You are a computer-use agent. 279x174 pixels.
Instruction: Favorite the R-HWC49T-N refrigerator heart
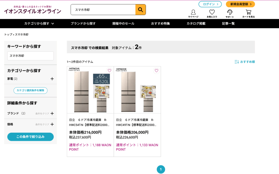point(156,71)
